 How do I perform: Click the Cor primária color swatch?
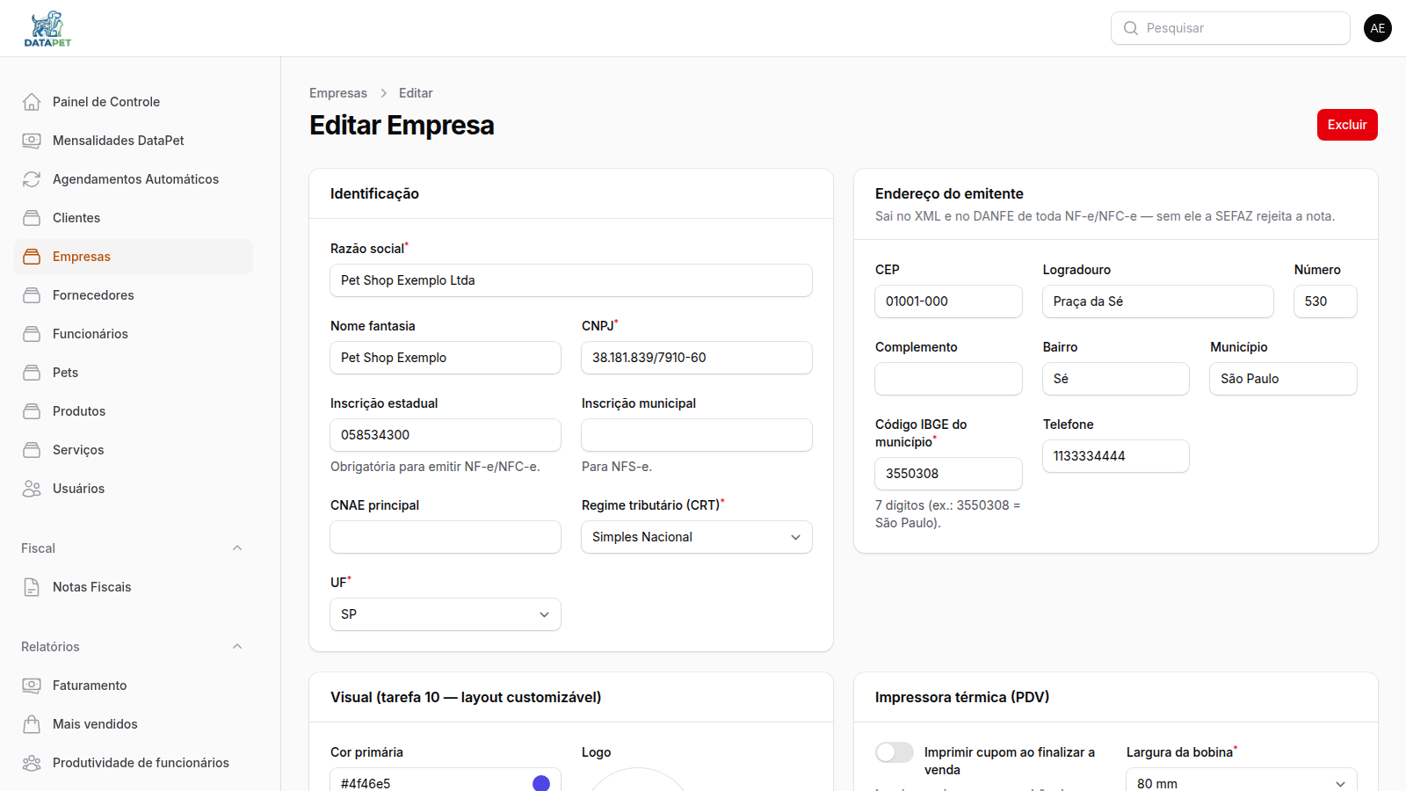(541, 783)
